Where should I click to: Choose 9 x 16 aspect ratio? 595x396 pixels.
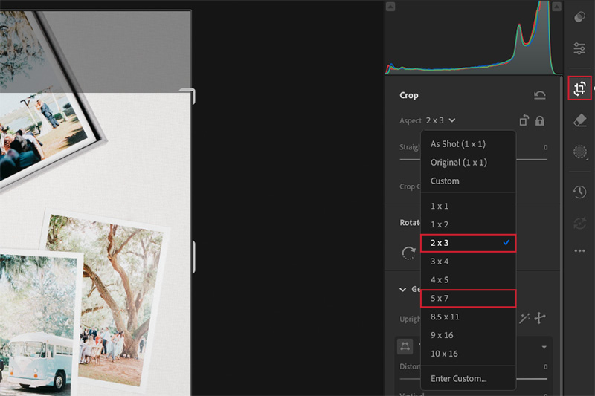(467, 335)
